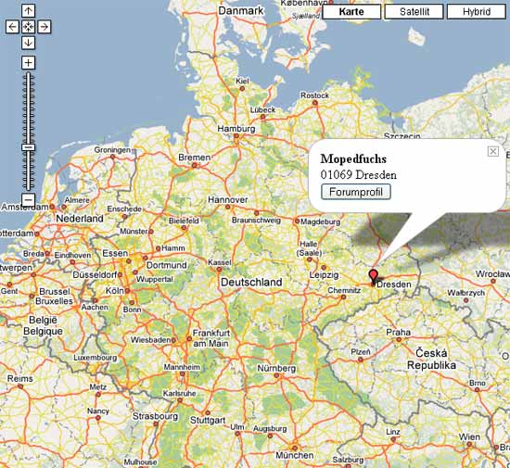Click the Augsburg city label
Screen dimensions: 510x468
[270, 429]
